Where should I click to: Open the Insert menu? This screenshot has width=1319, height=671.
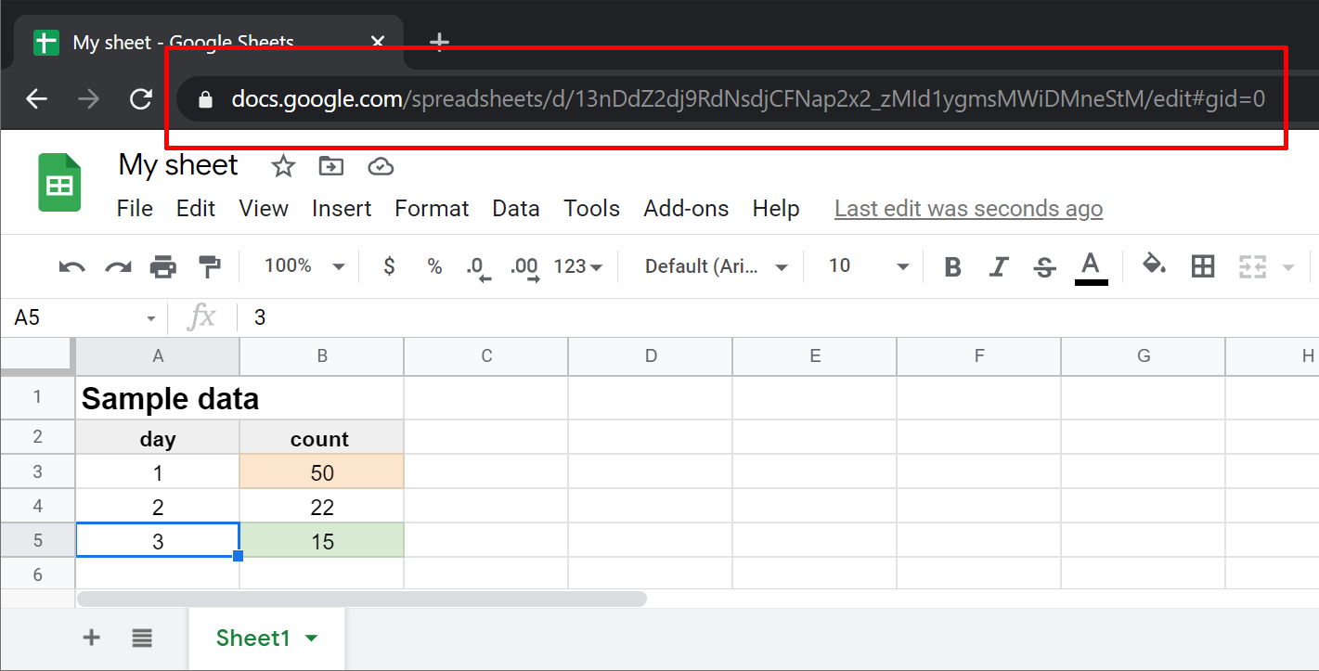(x=342, y=209)
